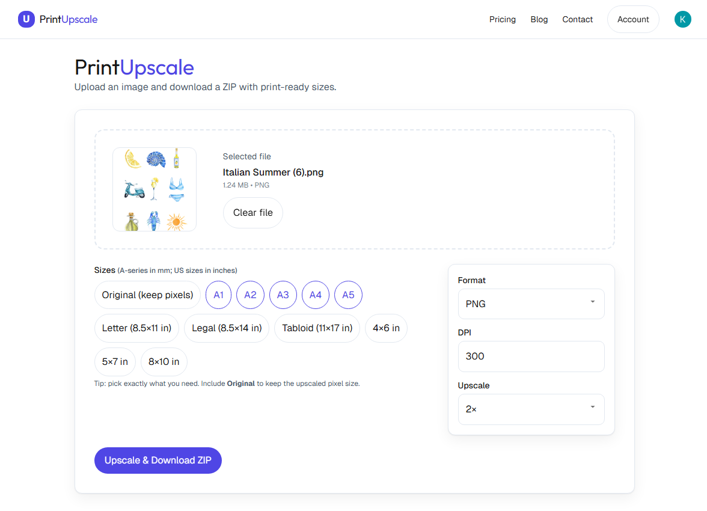
Task: Click the DPI field showing 300
Action: [531, 356]
